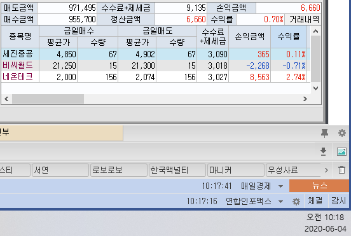Click the 8,563 profit value
The height and width of the screenshot is (236, 351).
[259, 77]
